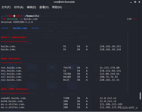Click IP address 111.206.215.185
This screenshot has height=112, width=142.
tap(111, 104)
